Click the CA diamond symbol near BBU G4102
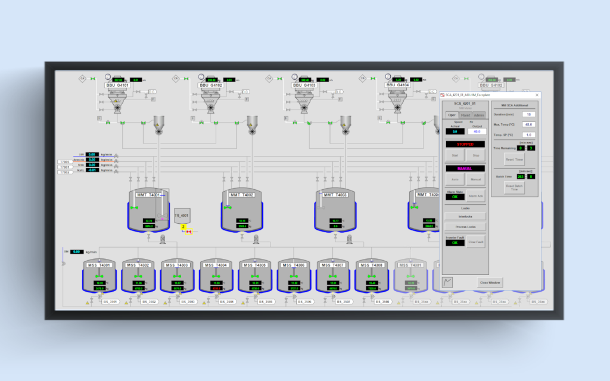This screenshot has width=610, height=381. (x=176, y=79)
